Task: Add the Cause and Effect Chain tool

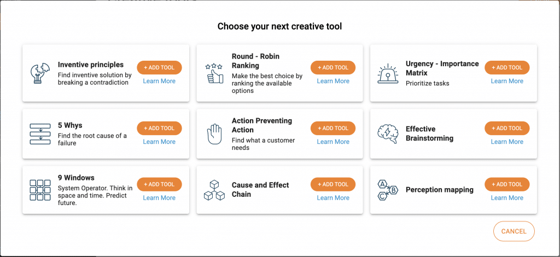Action: [333, 184]
